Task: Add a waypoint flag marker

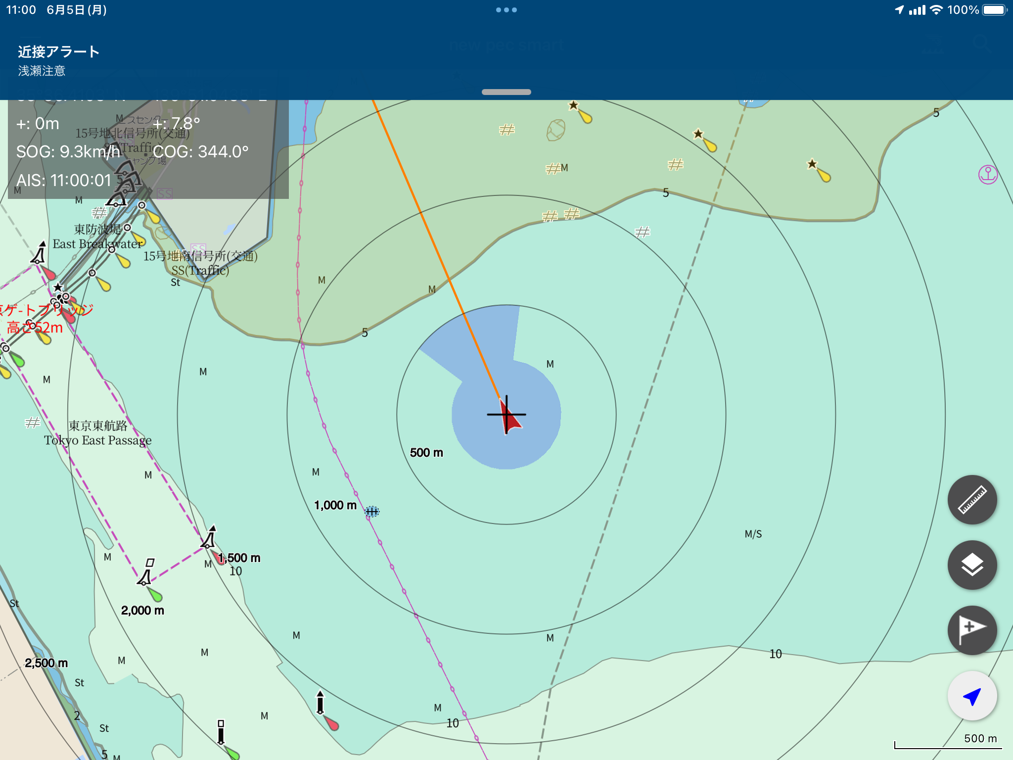Action: pos(972,630)
